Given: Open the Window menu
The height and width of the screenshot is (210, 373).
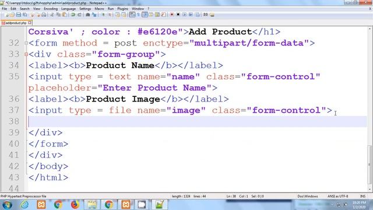Looking at the screenshot, I should (138, 9).
